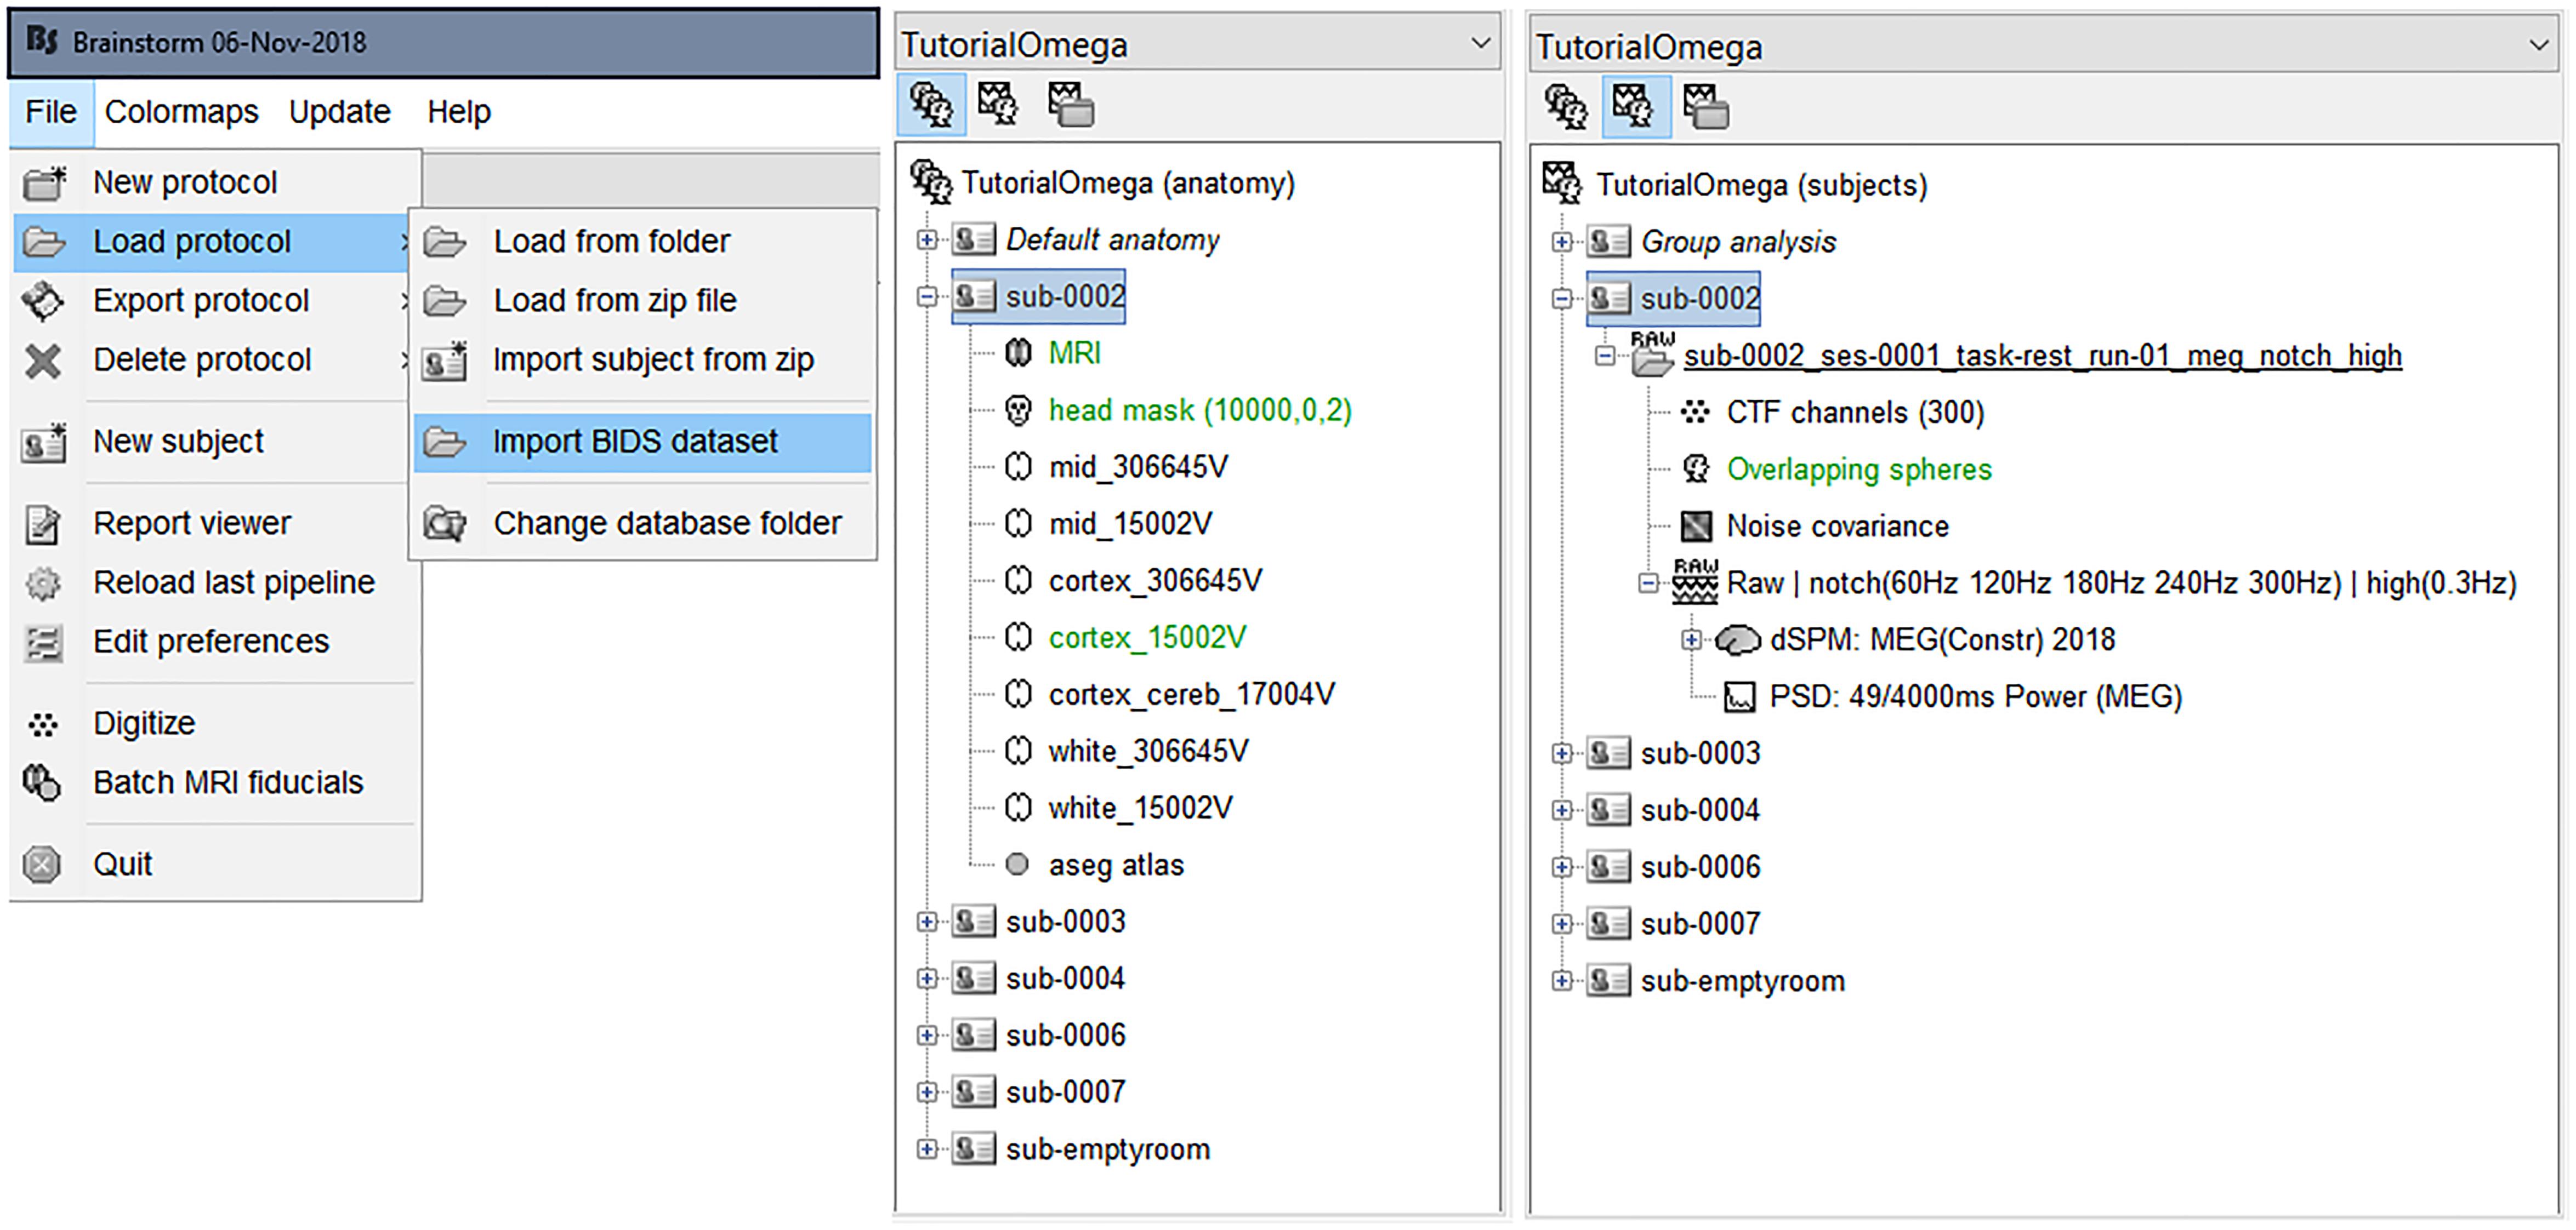The image size is (2576, 1230).
Task: Collapse sub-0002 in the subjects tree
Action: coord(1562,299)
